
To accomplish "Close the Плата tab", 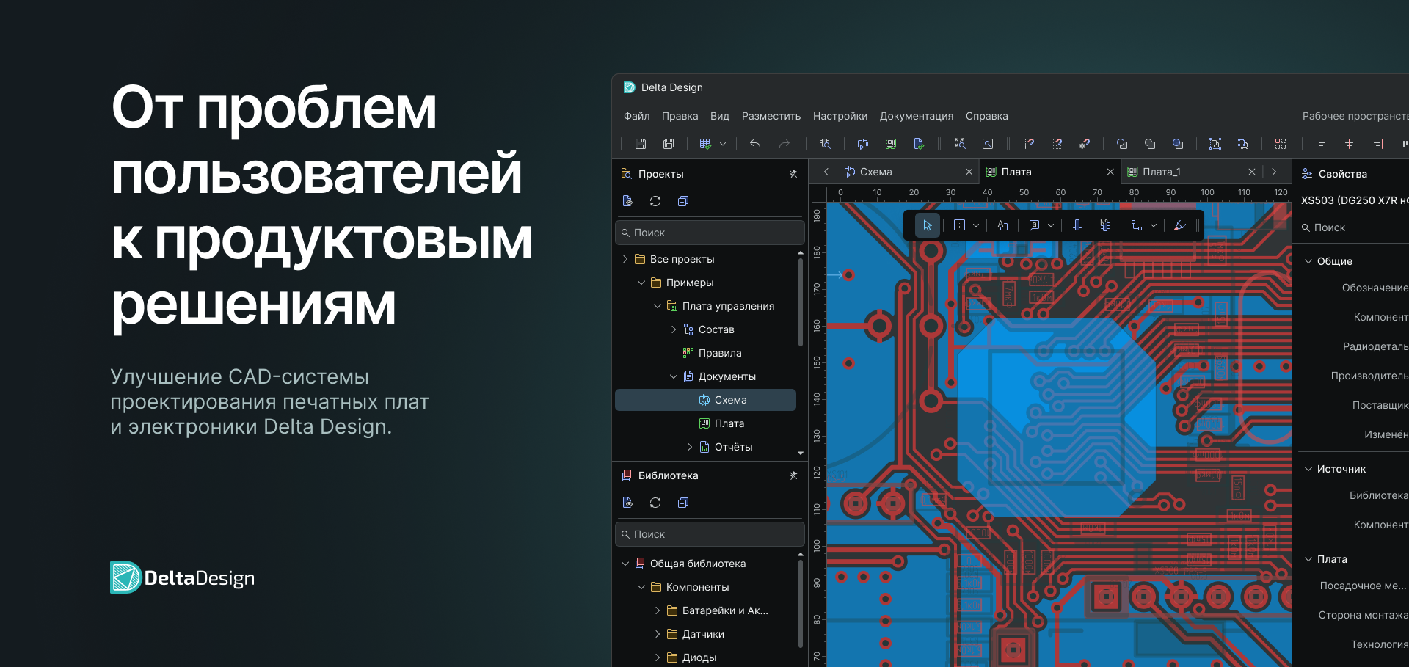I will point(1110,172).
